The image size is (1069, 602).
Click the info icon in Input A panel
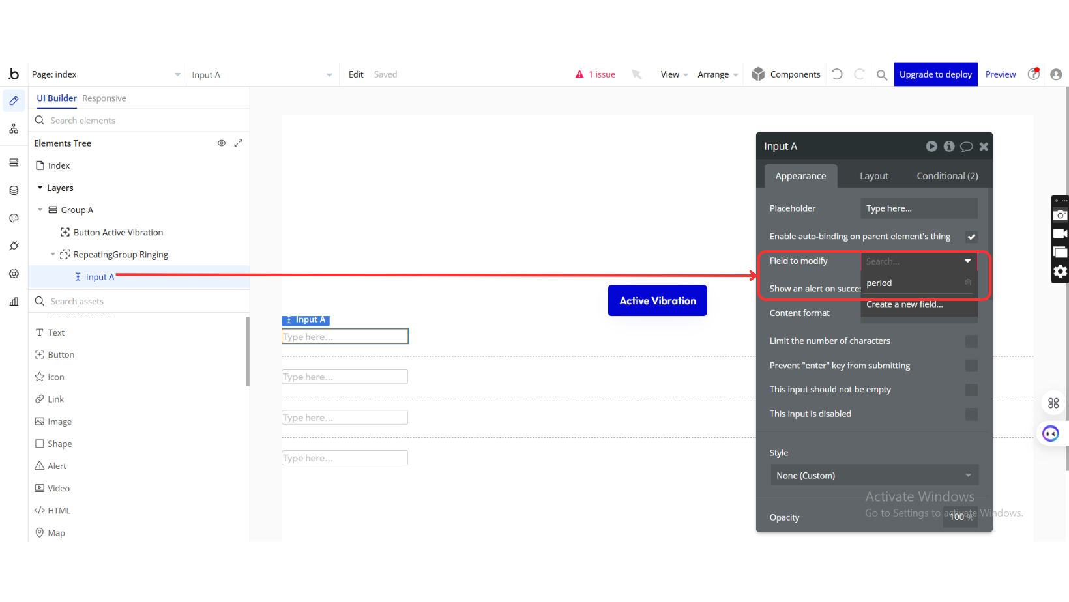pyautogui.click(x=949, y=147)
